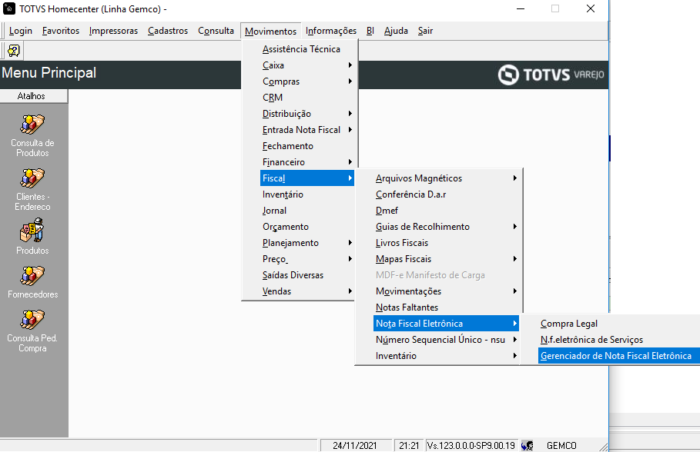Image resolution: width=700 pixels, height=452 pixels.
Task: Open the BI menu
Action: tap(370, 31)
